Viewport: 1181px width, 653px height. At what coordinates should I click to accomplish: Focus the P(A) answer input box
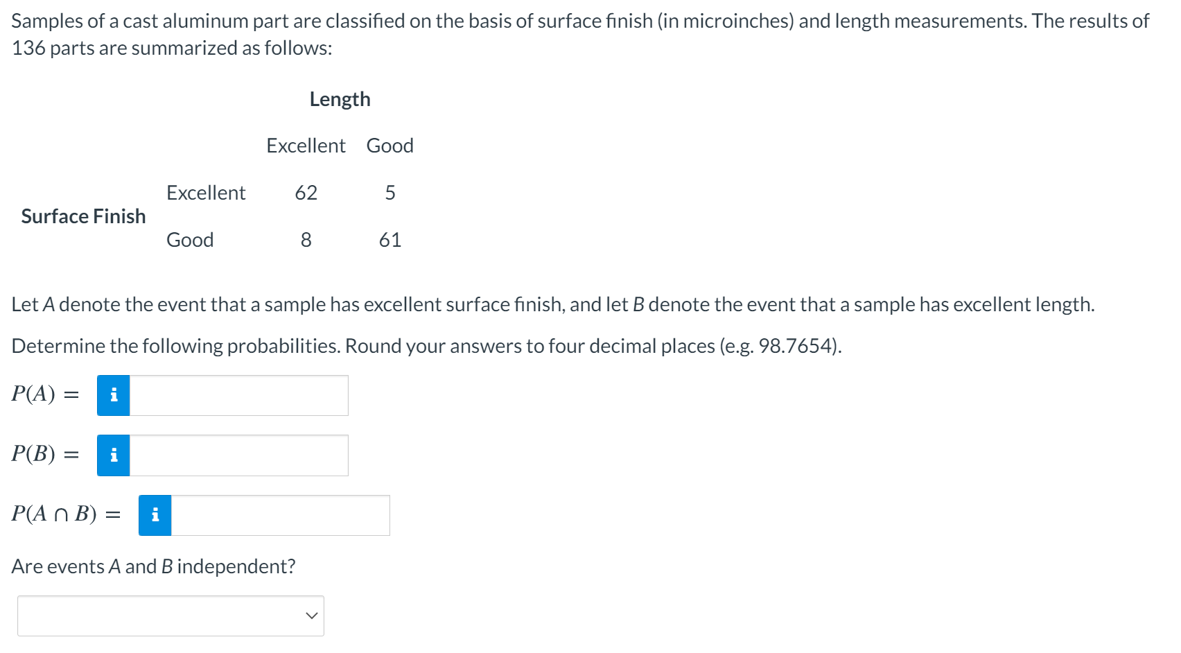(239, 395)
